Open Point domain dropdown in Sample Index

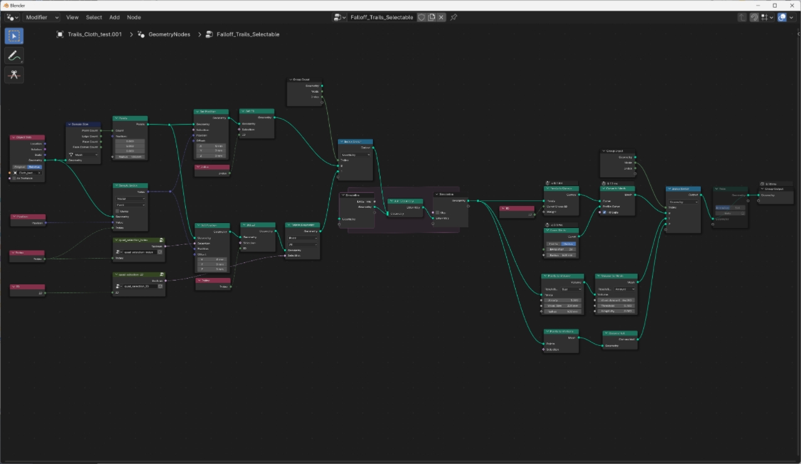coord(130,205)
